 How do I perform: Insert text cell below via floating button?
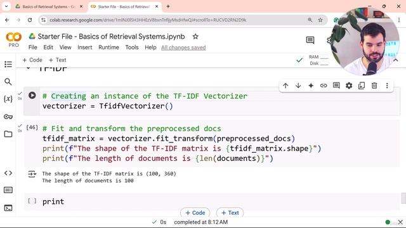pyautogui.click(x=230, y=213)
